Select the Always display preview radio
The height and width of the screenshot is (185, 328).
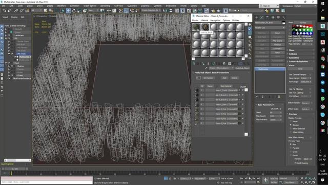coord(291,125)
